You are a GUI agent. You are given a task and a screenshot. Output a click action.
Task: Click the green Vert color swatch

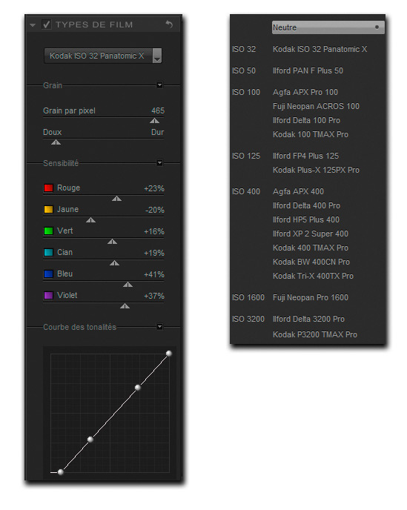tap(48, 231)
